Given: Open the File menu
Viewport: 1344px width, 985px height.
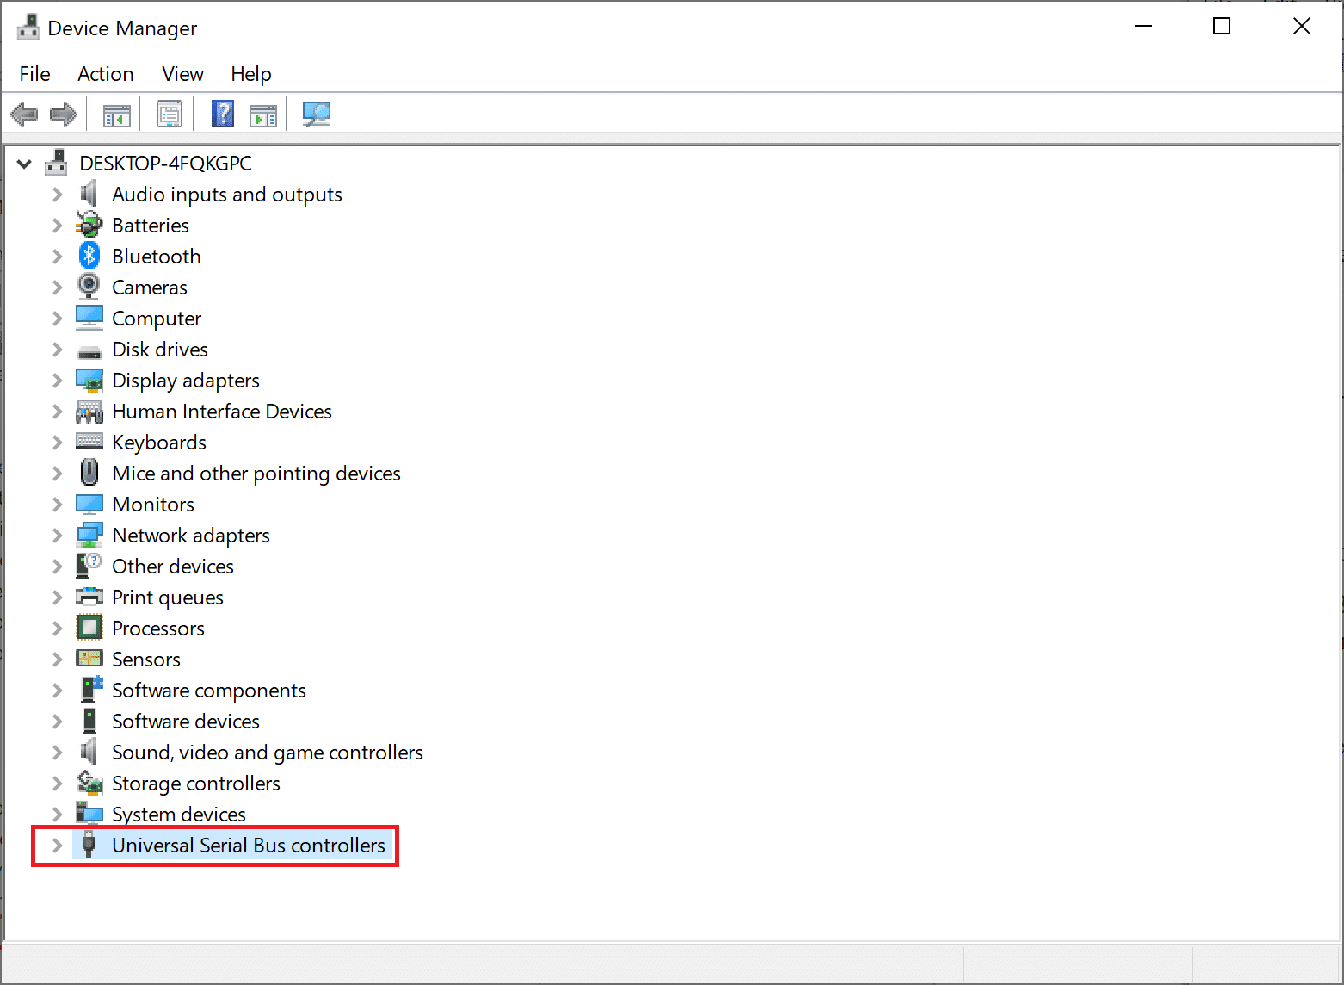Looking at the screenshot, I should click(x=34, y=74).
